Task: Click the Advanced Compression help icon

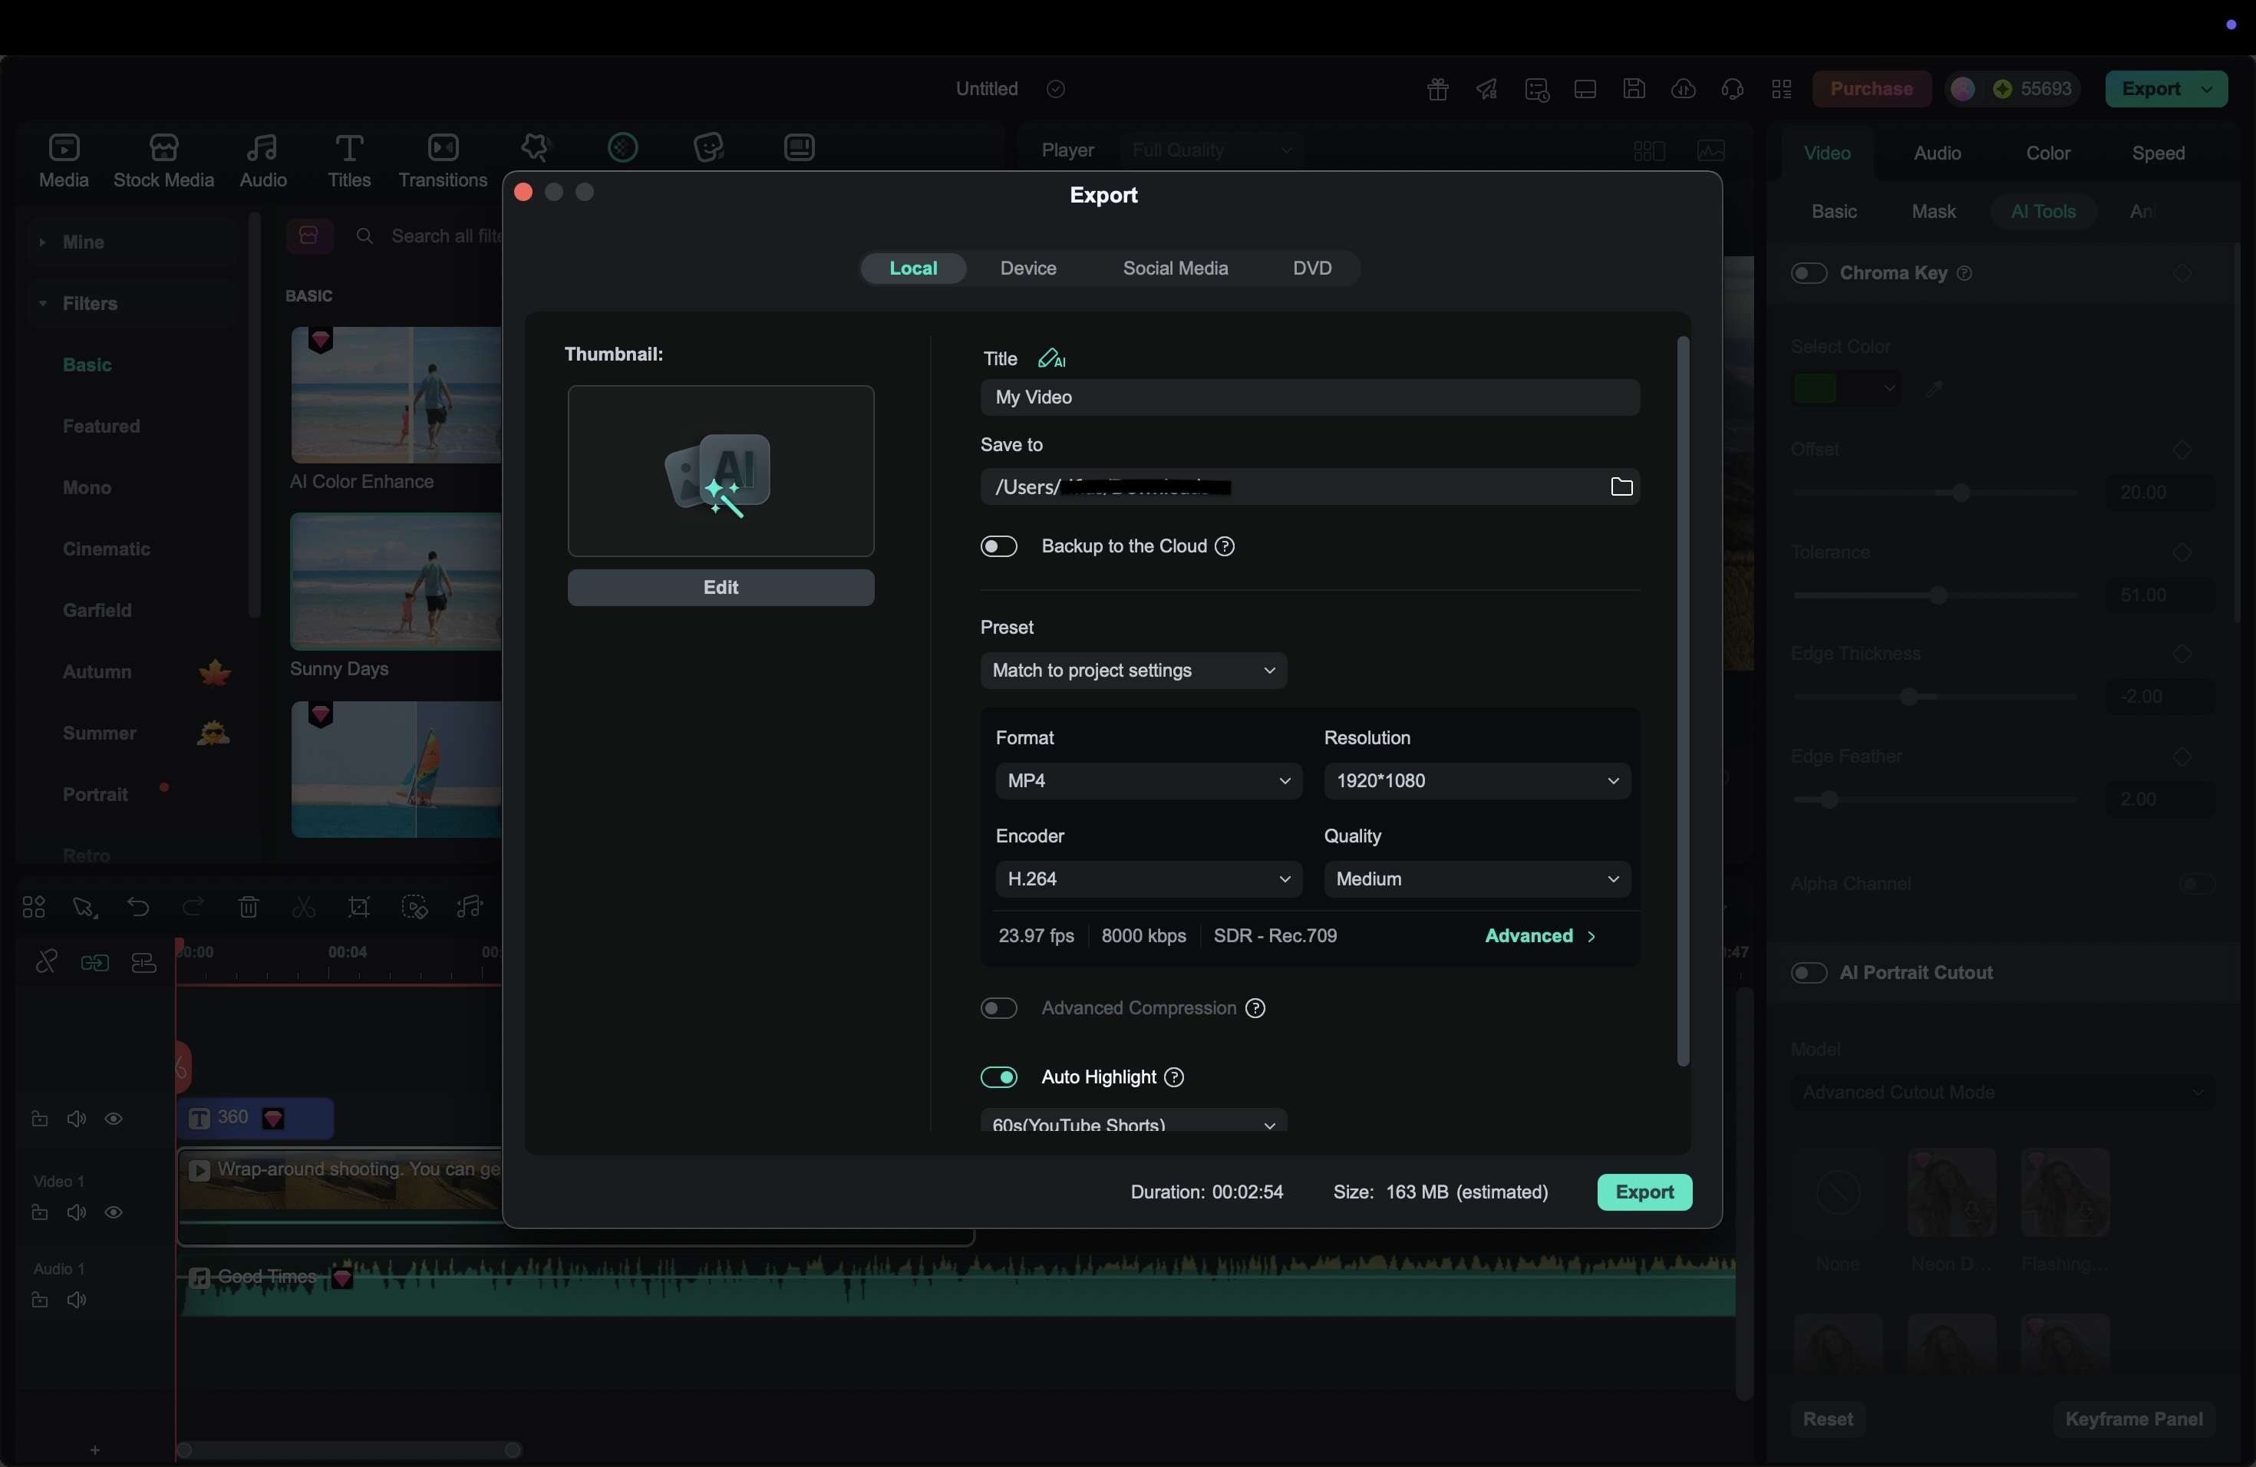Action: point(1255,1008)
